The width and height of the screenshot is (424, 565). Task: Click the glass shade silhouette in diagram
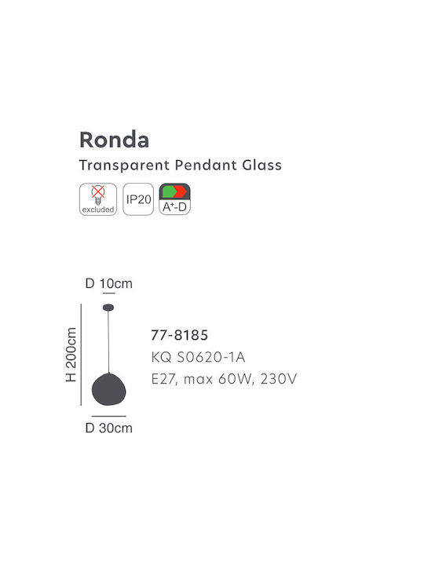pyautogui.click(x=109, y=389)
